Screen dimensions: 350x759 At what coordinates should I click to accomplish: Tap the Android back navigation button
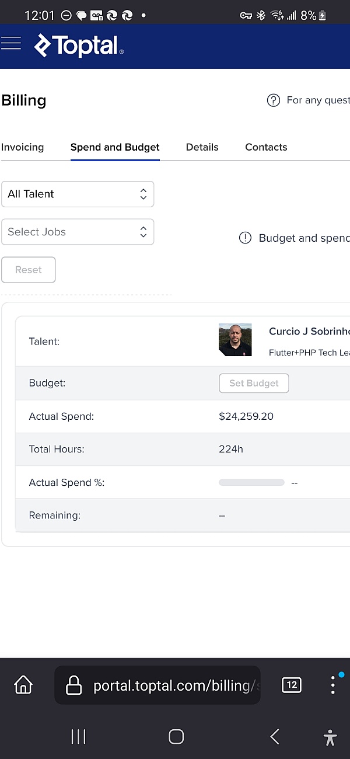(275, 737)
